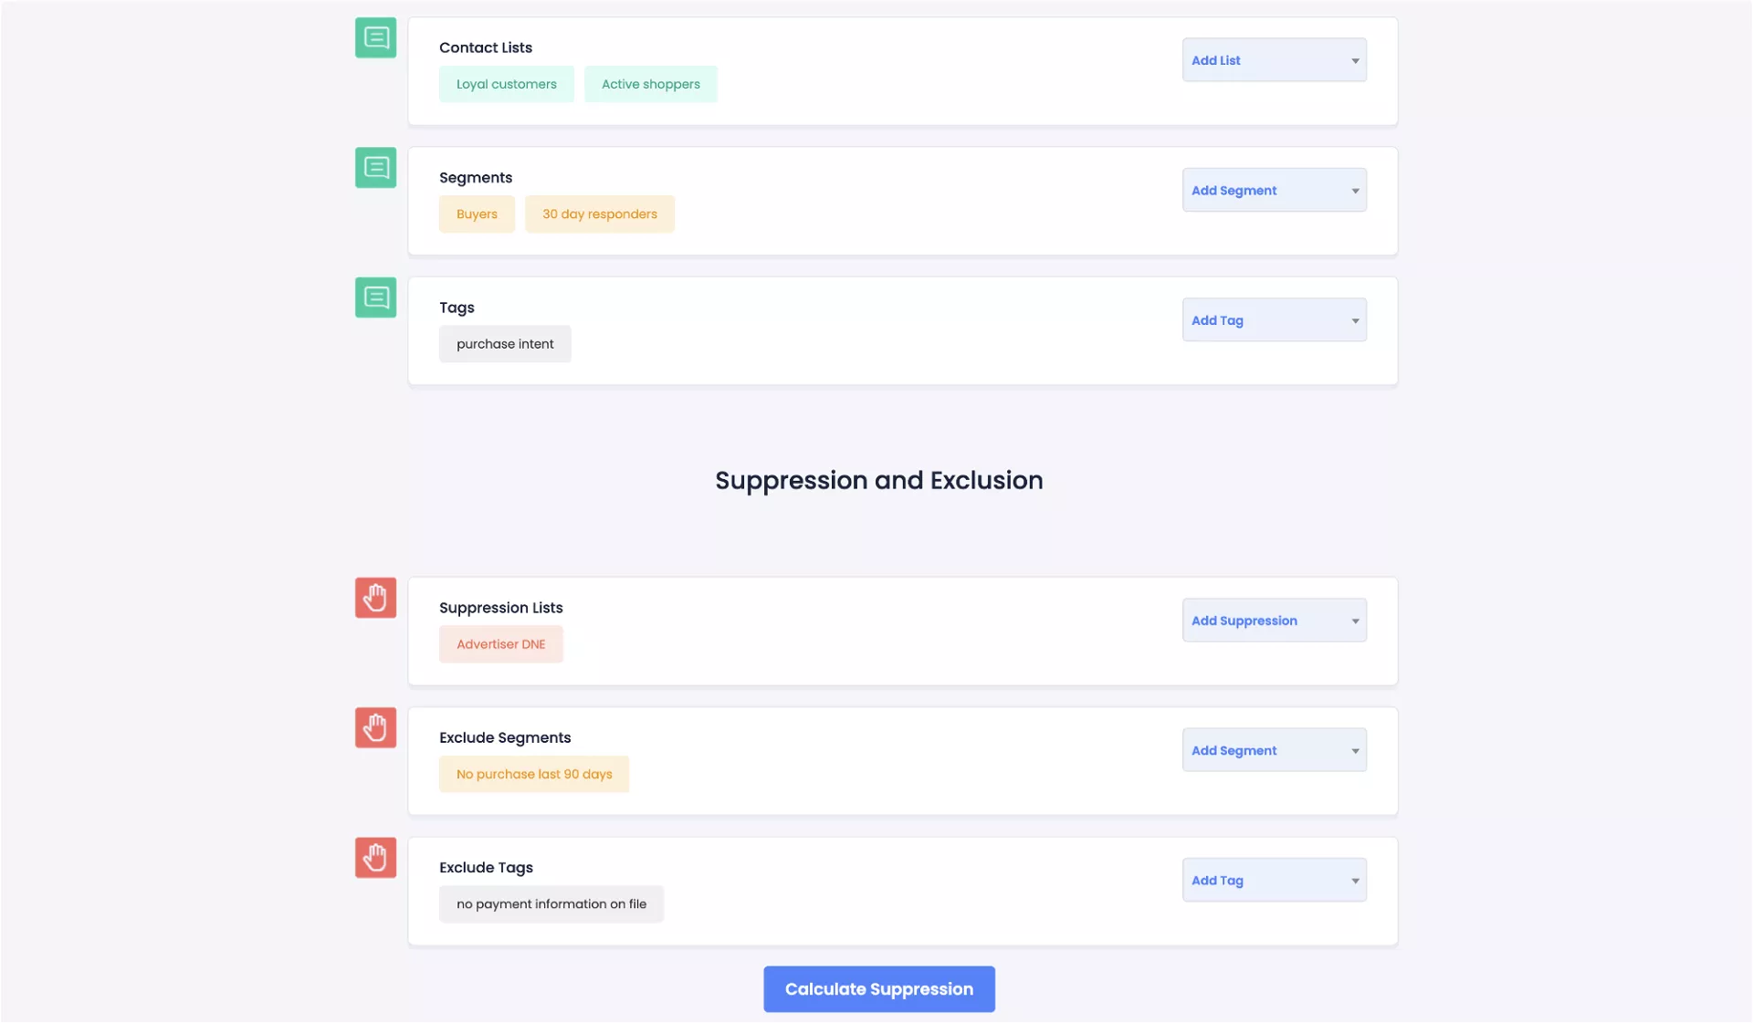Click the Segments green list icon
1753x1023 pixels.
375,168
